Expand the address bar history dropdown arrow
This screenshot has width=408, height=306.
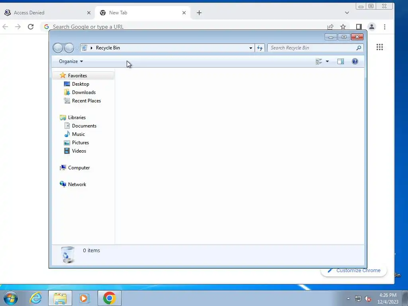tap(251, 48)
